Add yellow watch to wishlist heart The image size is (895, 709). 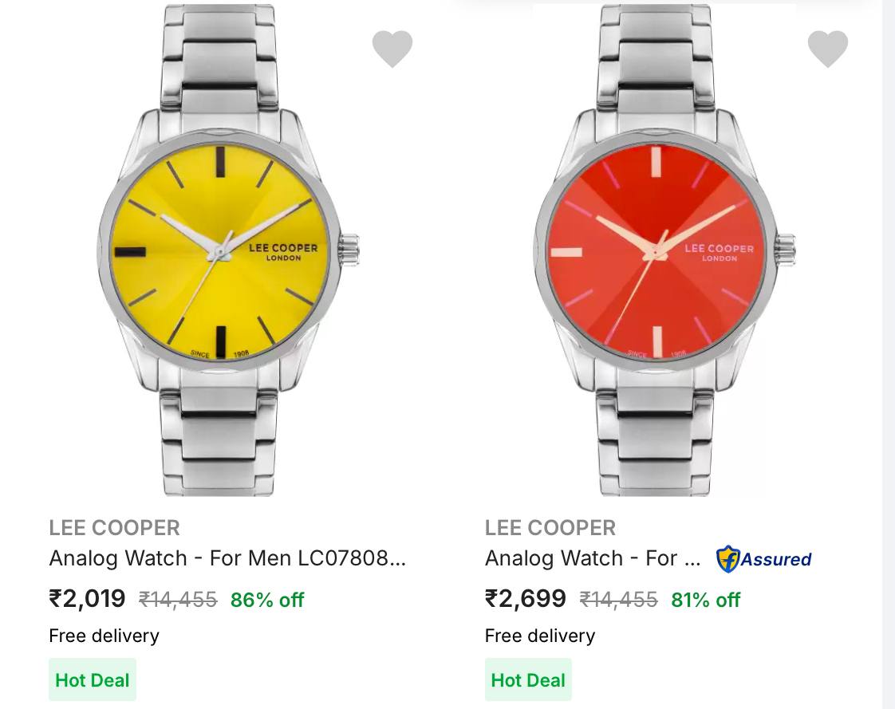pos(392,49)
